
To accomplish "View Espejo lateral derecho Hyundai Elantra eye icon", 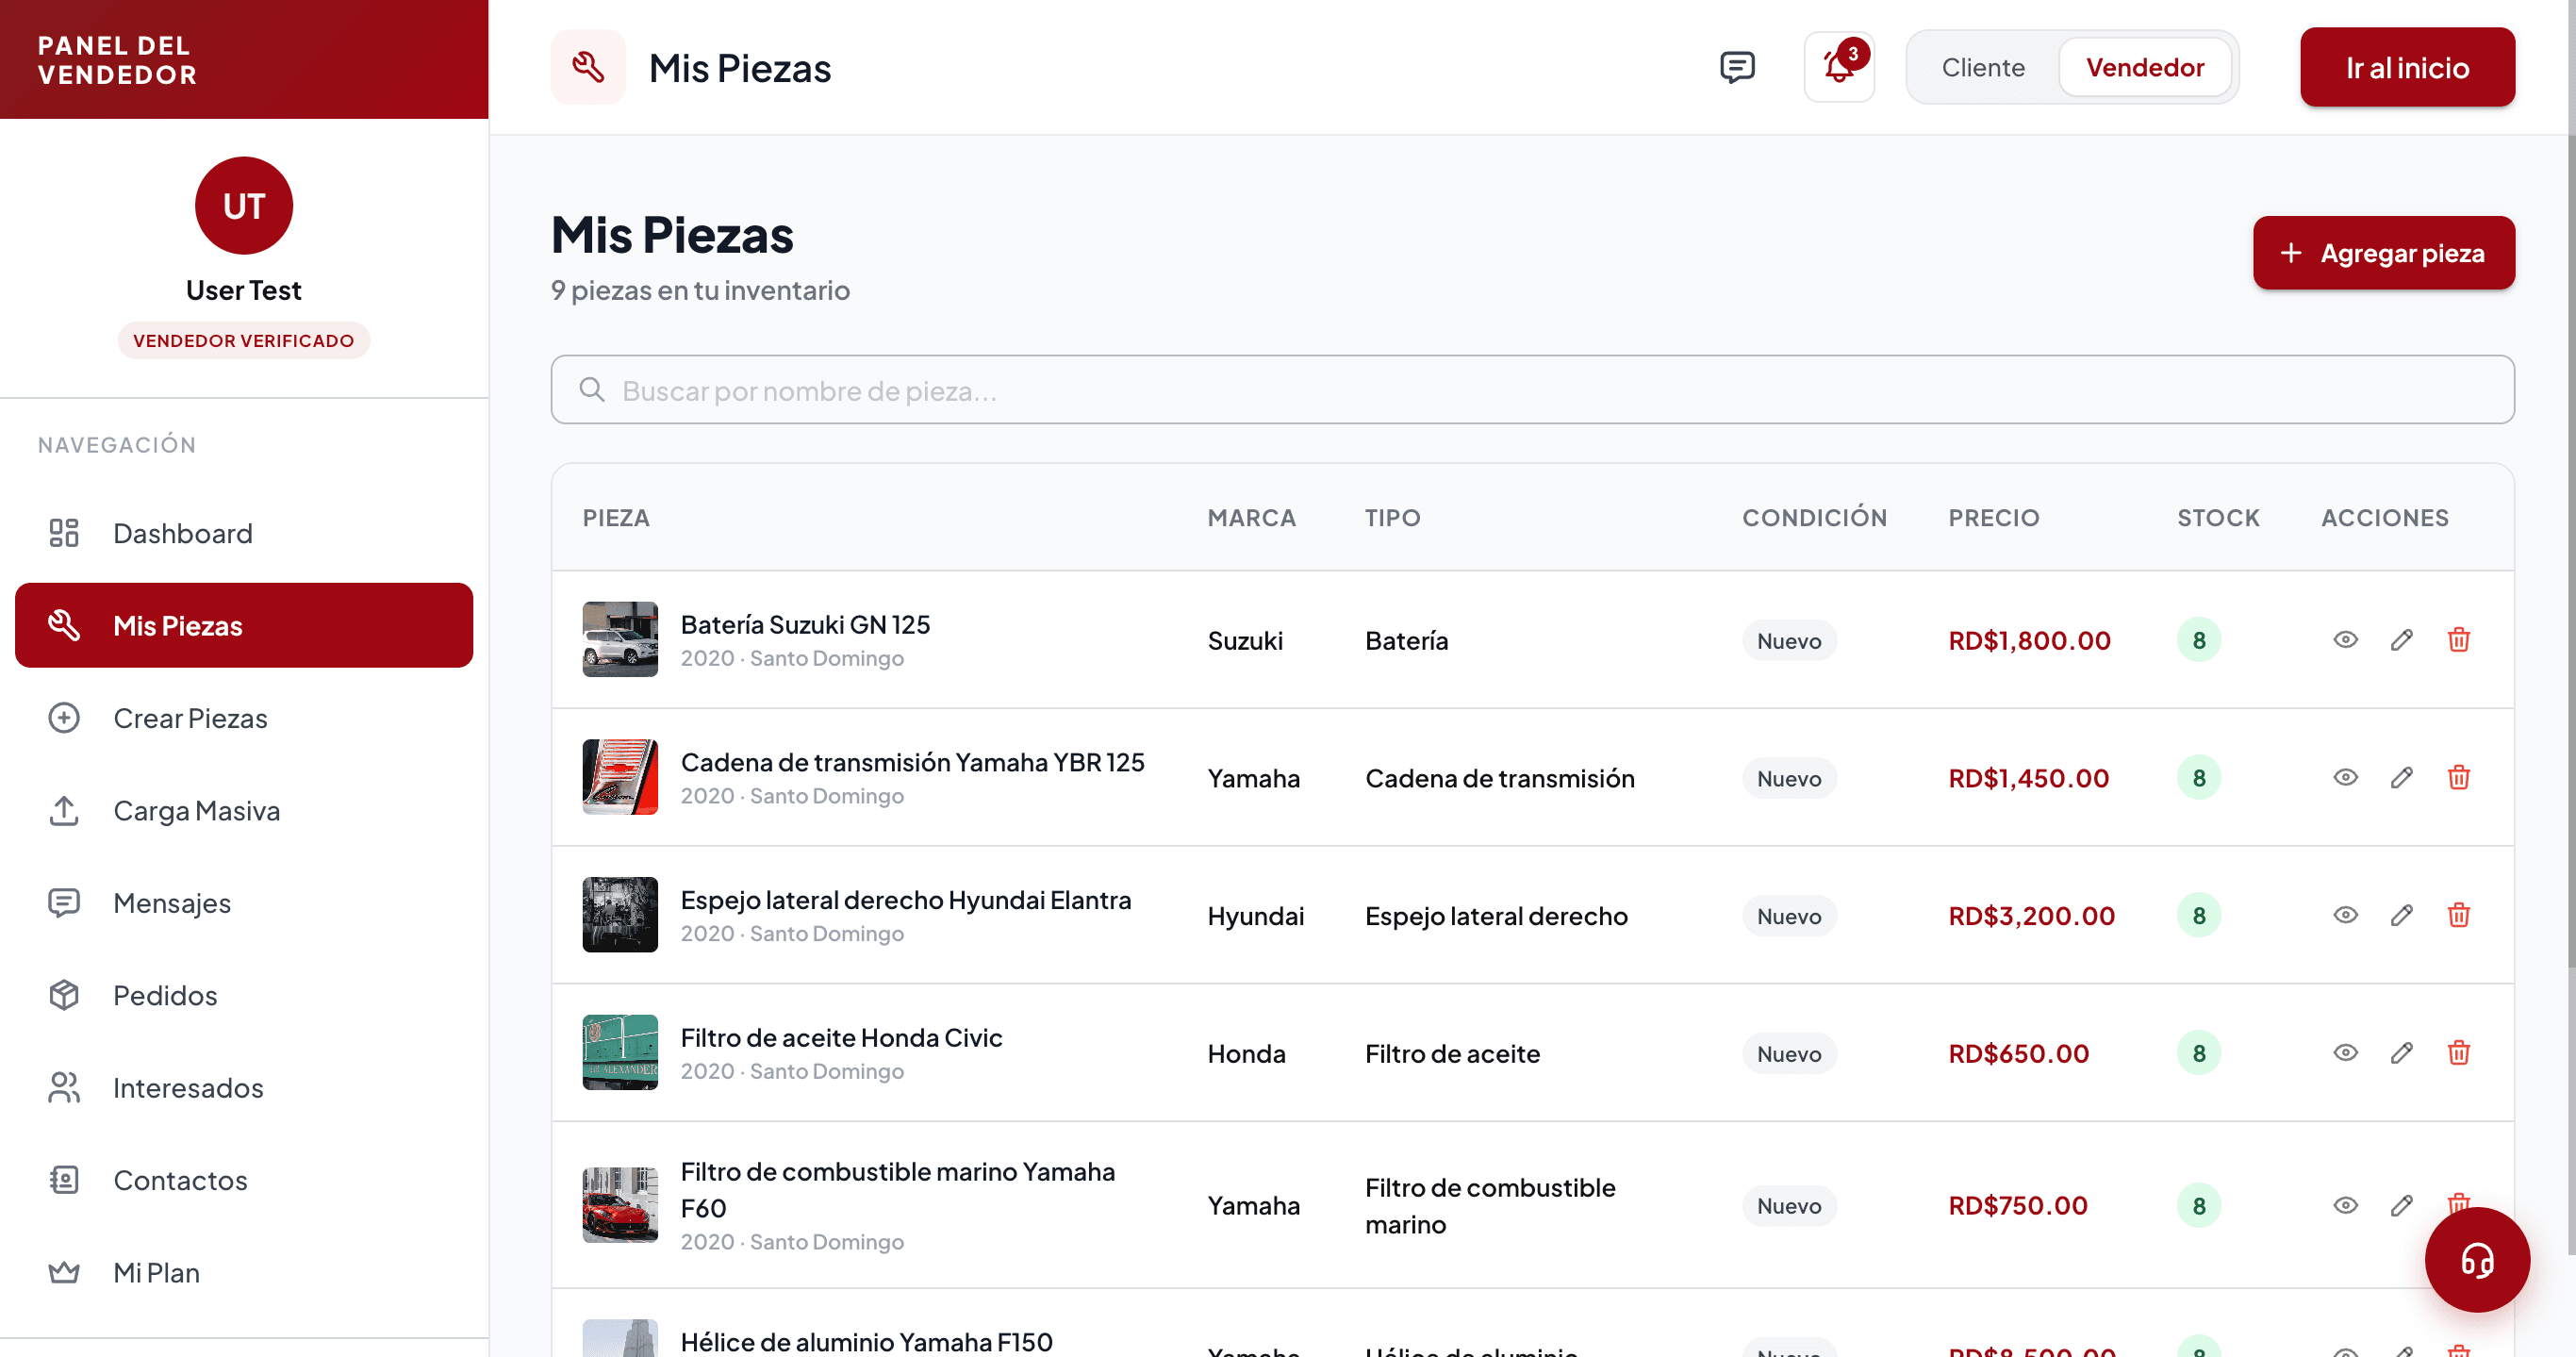I will coord(2345,915).
